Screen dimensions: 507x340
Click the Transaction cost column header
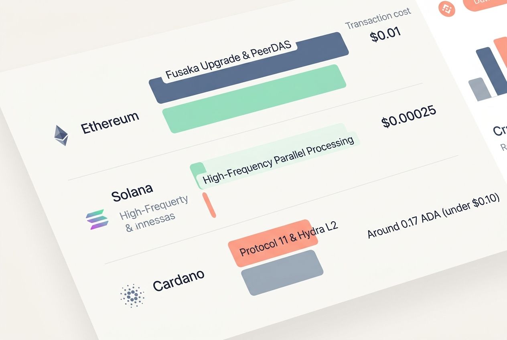(x=378, y=19)
